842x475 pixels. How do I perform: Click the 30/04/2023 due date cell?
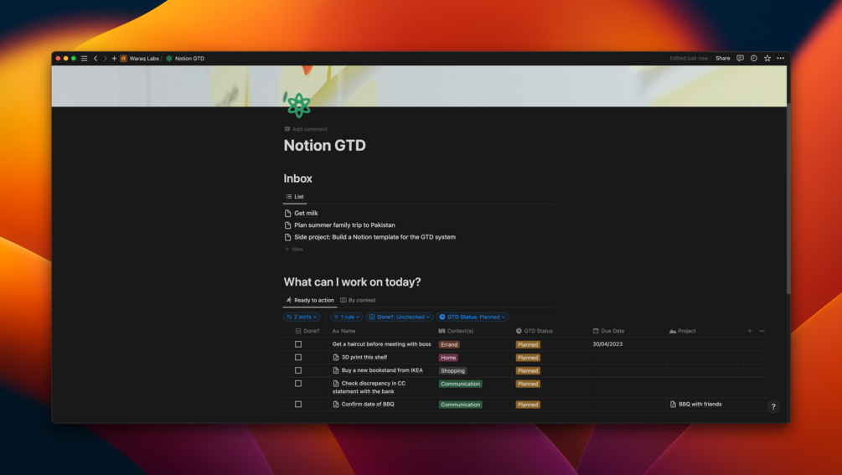pos(607,344)
